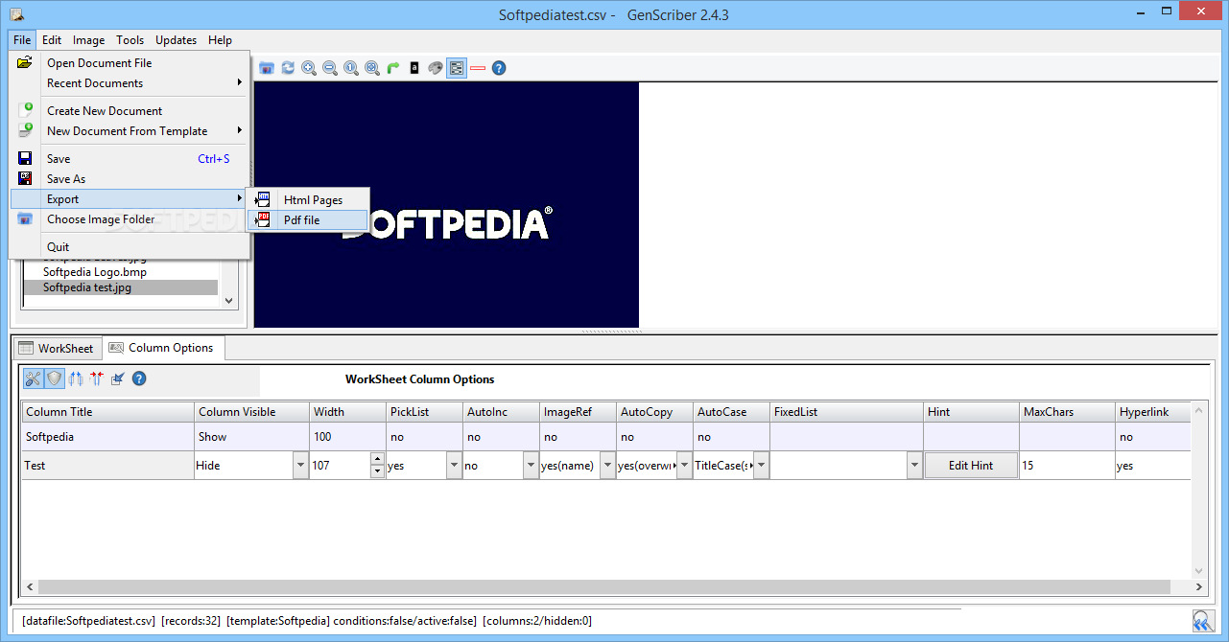Toggle the shield icon in Column Options

(x=55, y=378)
